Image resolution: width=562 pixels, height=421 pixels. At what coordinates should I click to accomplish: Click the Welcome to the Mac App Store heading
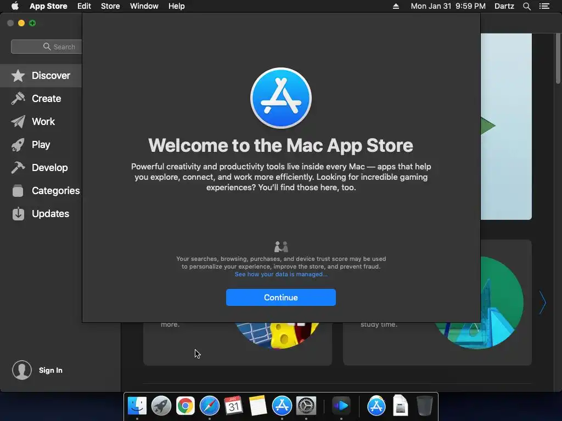pos(281,145)
